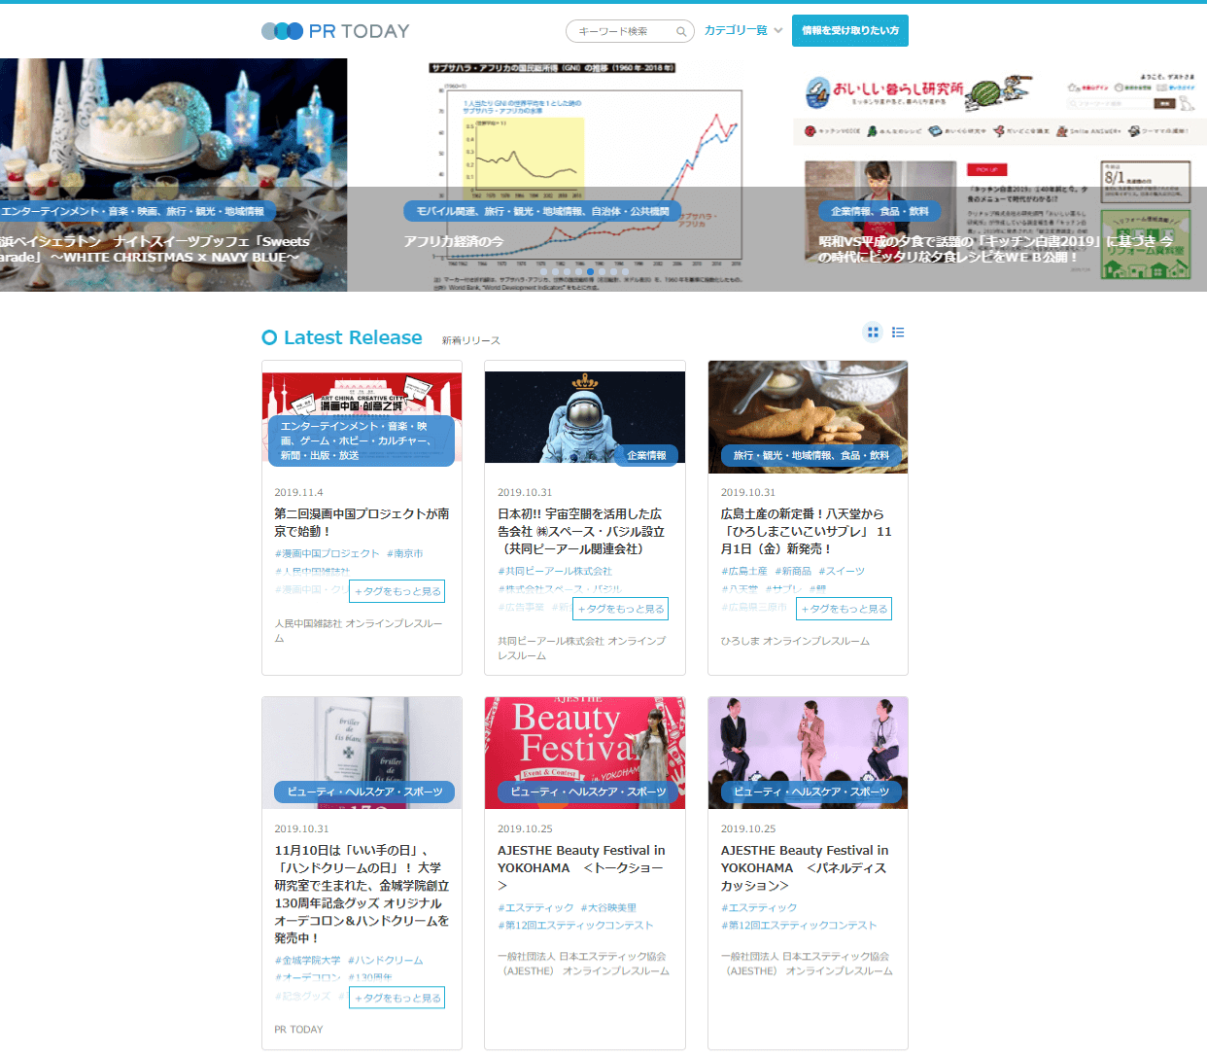Click the #大谷映美里 tag
Image resolution: width=1207 pixels, height=1056 pixels.
[608, 907]
